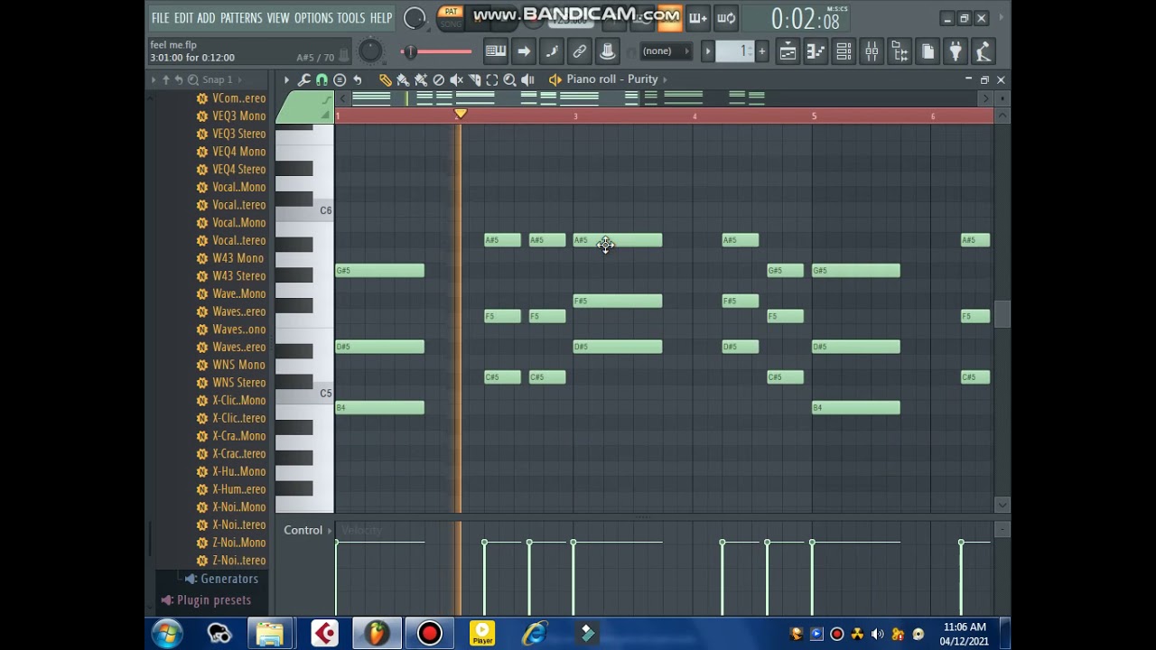
Task: Open the EDIT menu
Action: pos(183,18)
